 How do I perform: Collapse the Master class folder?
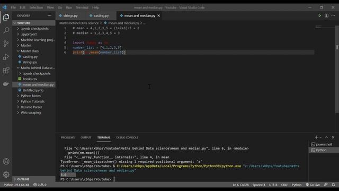click(34, 51)
